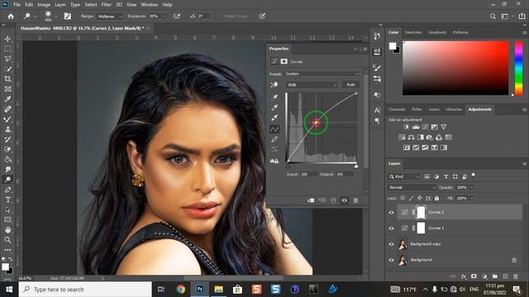
Task: Add a Hue/Saturation adjustment
Action: coord(402,138)
